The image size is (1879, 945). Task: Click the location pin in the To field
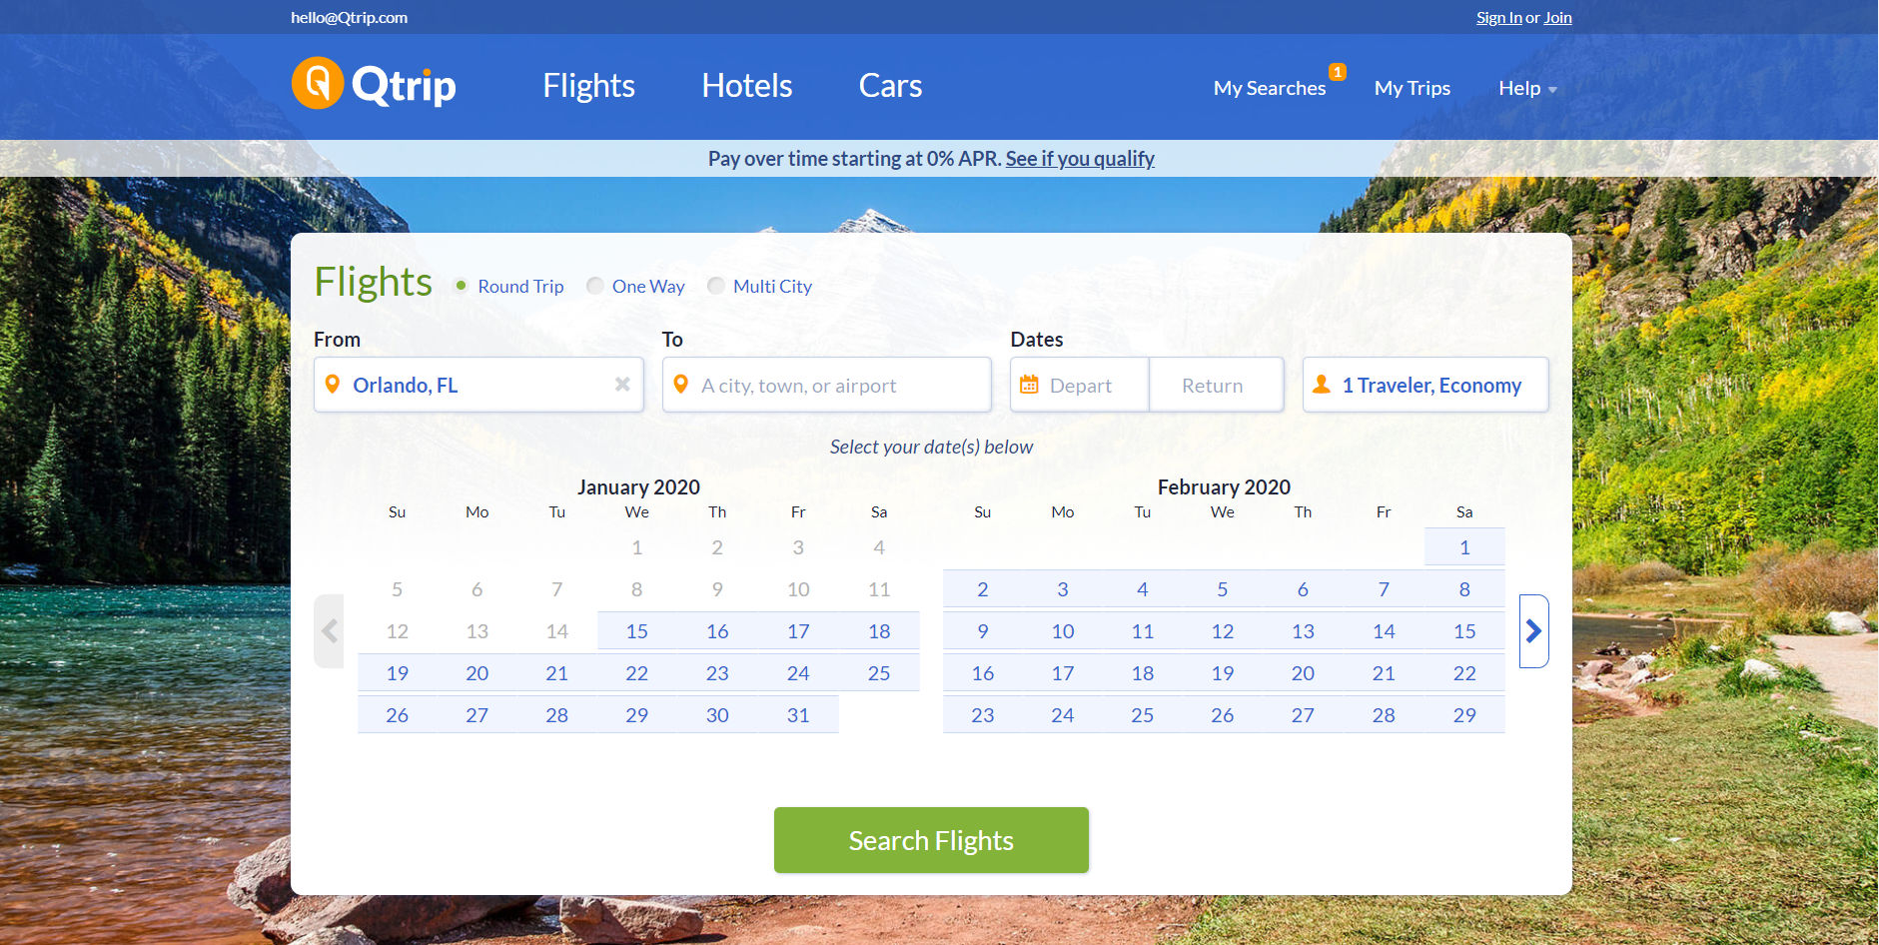tap(681, 385)
